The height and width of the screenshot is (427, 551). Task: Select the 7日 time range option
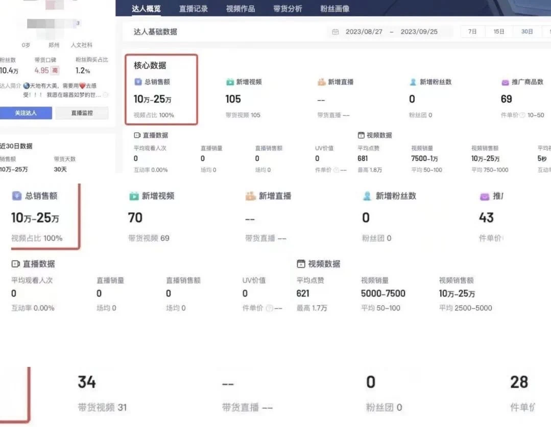click(x=471, y=31)
